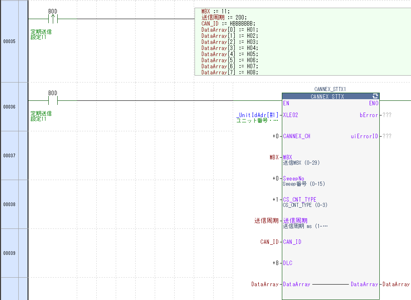
Task: Click the ??? placeholder on bError output
Action: coord(387,115)
